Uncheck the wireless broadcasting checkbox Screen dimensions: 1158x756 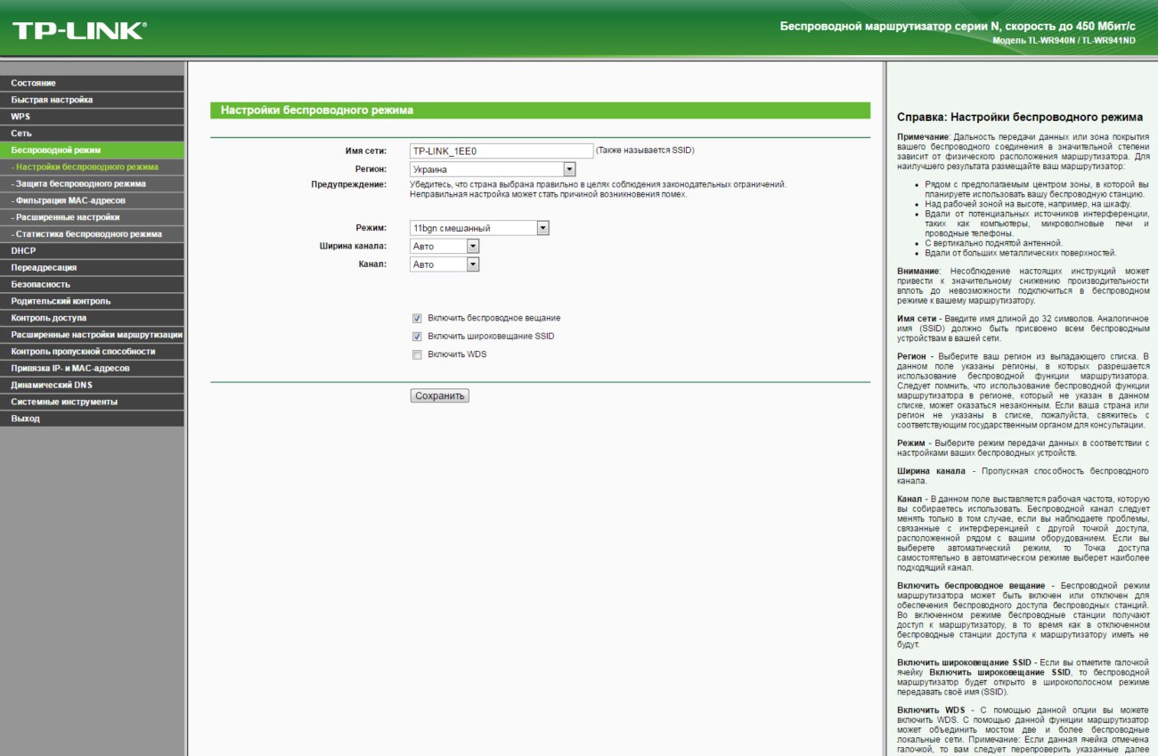(417, 318)
